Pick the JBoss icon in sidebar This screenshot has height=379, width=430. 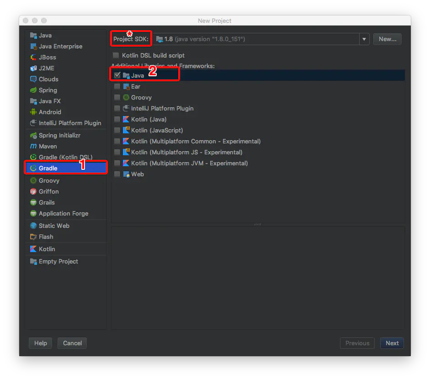coord(33,57)
